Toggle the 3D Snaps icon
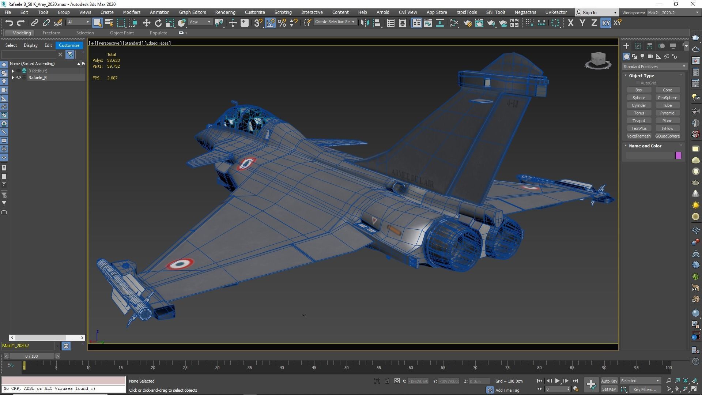This screenshot has width=702, height=395. tap(258, 23)
